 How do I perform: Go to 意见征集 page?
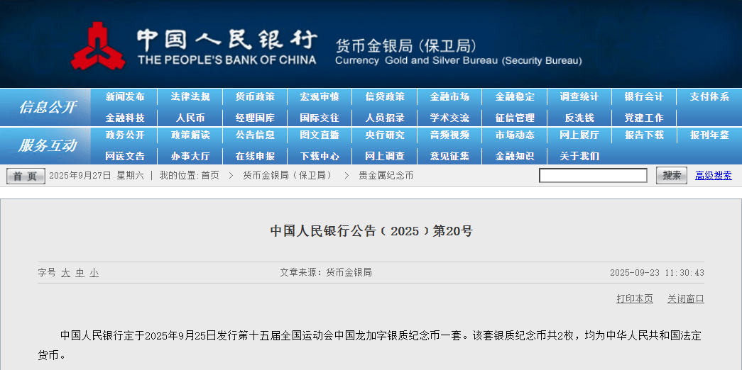point(449,156)
